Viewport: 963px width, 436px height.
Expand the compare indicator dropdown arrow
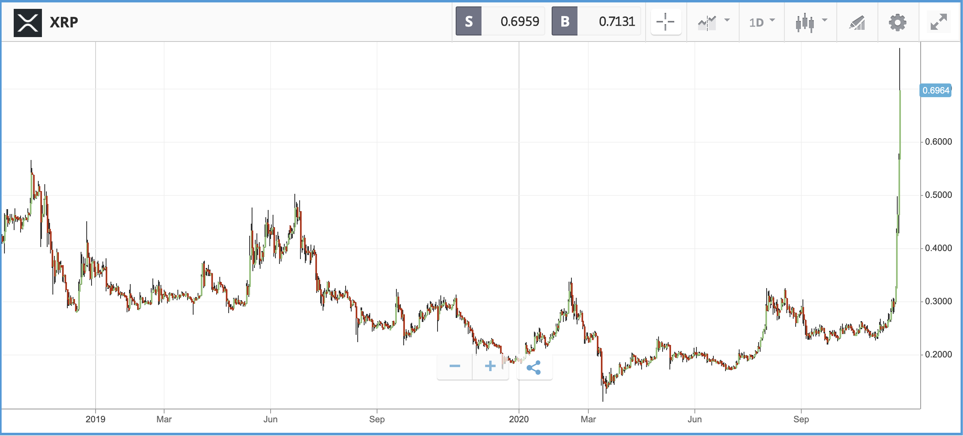tap(727, 20)
